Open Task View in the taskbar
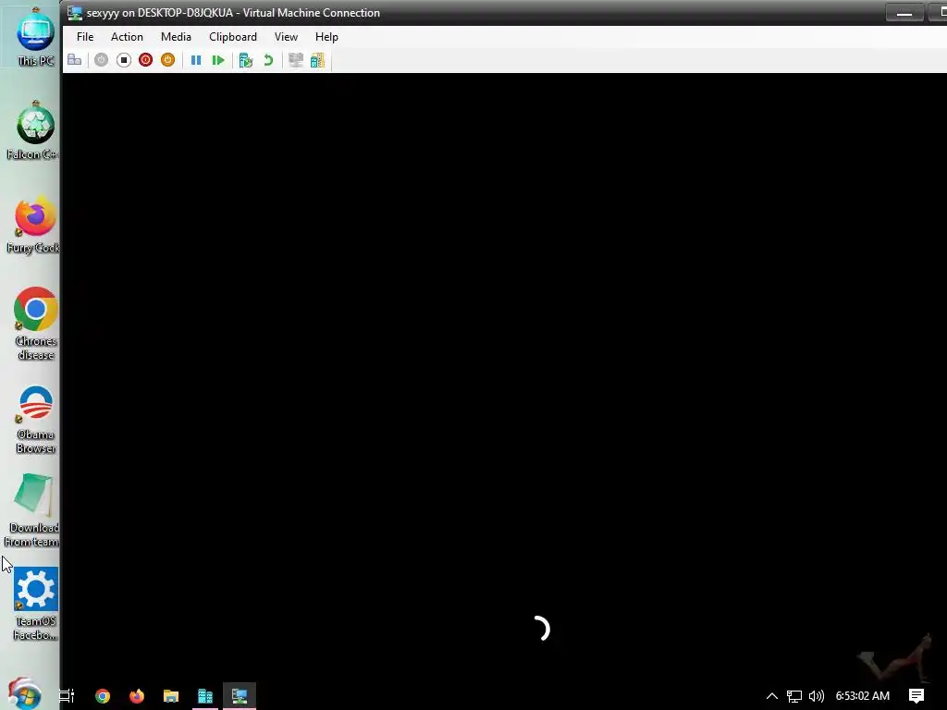Viewport: 947px width, 710px height. pyautogui.click(x=67, y=695)
